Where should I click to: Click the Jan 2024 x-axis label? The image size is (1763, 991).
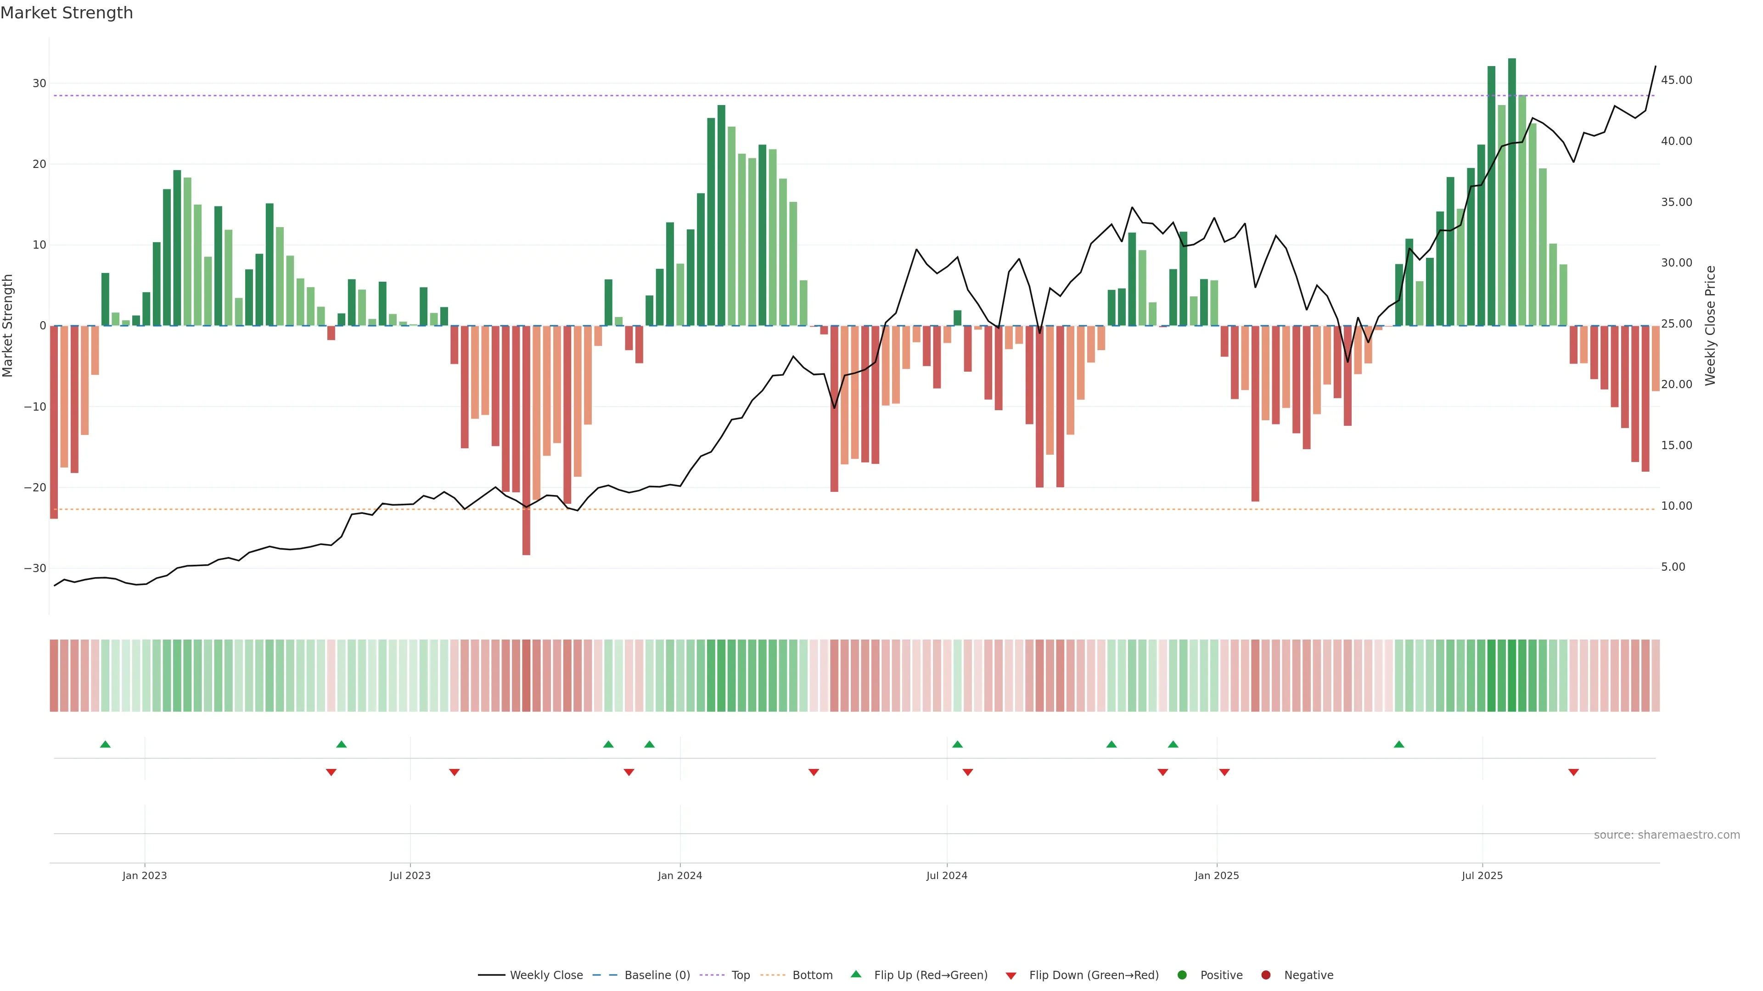(679, 875)
